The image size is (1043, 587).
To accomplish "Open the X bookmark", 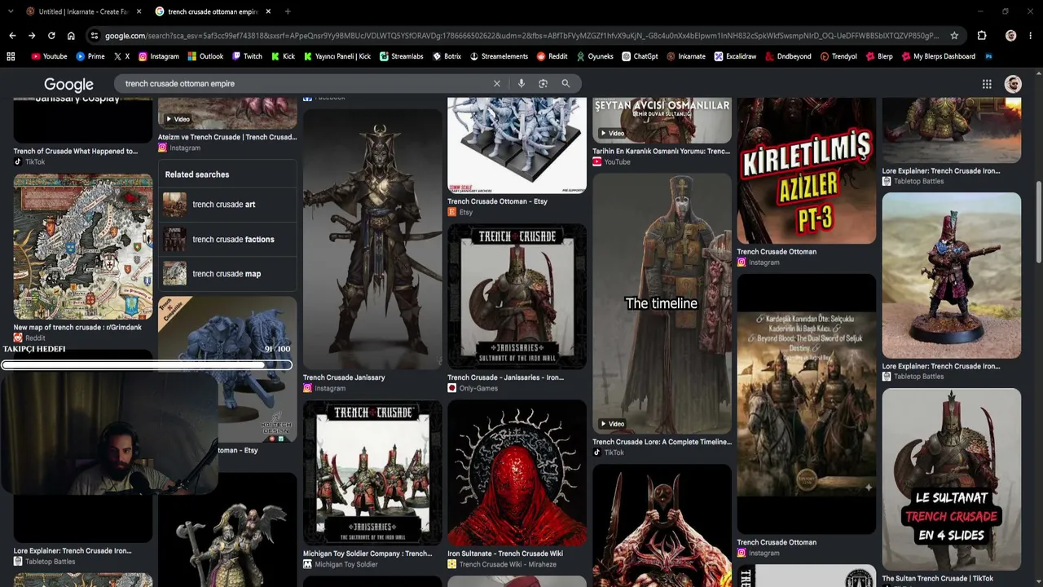I will tap(122, 56).
